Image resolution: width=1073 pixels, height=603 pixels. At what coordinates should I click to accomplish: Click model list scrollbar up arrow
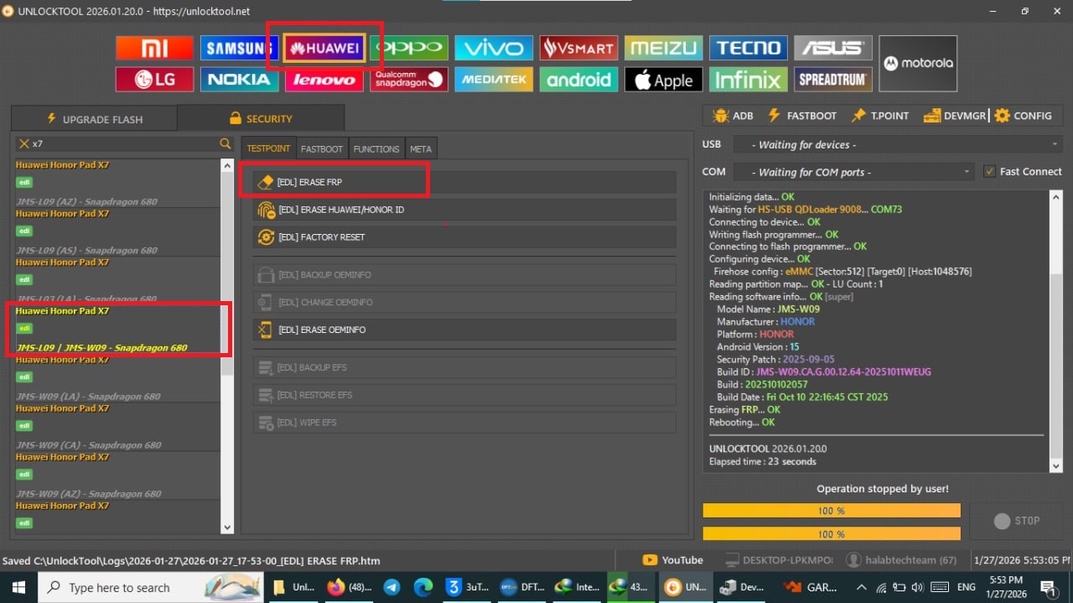[227, 165]
